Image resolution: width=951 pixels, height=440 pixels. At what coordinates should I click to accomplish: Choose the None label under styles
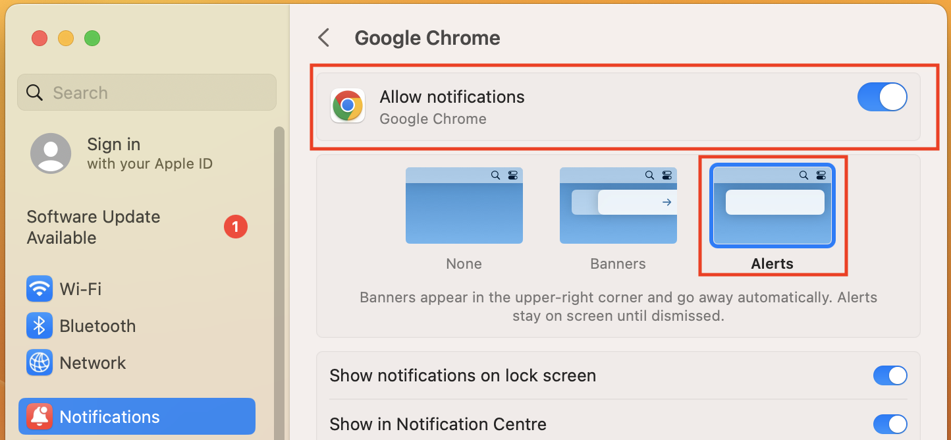[x=464, y=263]
